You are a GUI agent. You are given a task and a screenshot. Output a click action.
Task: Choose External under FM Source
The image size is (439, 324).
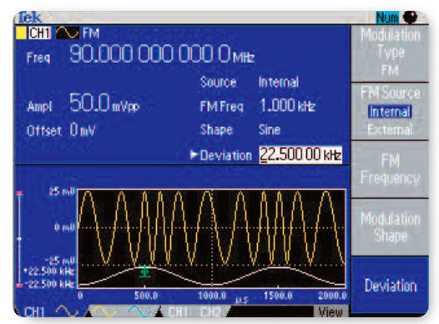(390, 129)
